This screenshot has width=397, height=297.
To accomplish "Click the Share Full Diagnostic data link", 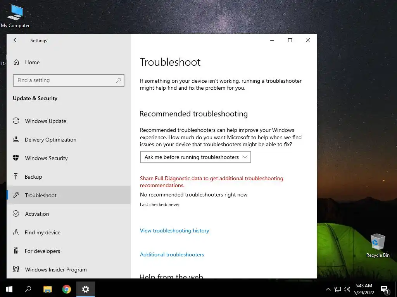I will (211, 182).
